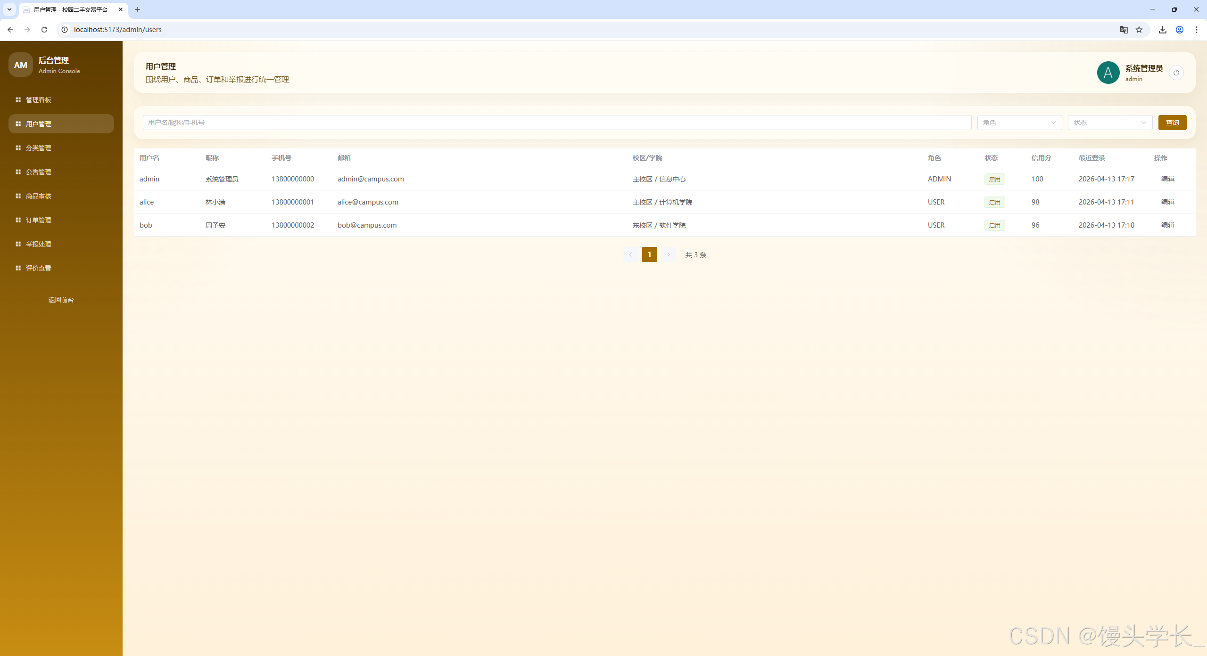Click 系统管理员 name in header
1207x656 pixels.
point(1144,68)
